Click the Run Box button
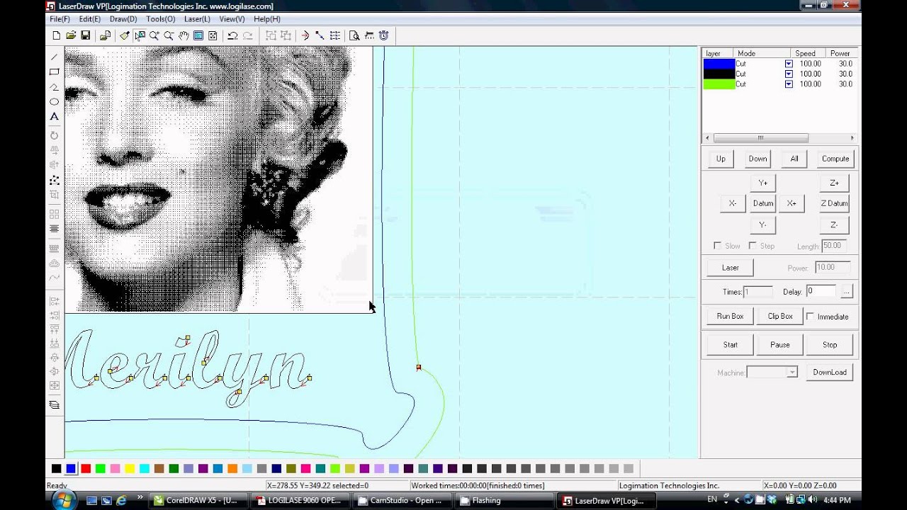The height and width of the screenshot is (510, 907). (x=731, y=317)
